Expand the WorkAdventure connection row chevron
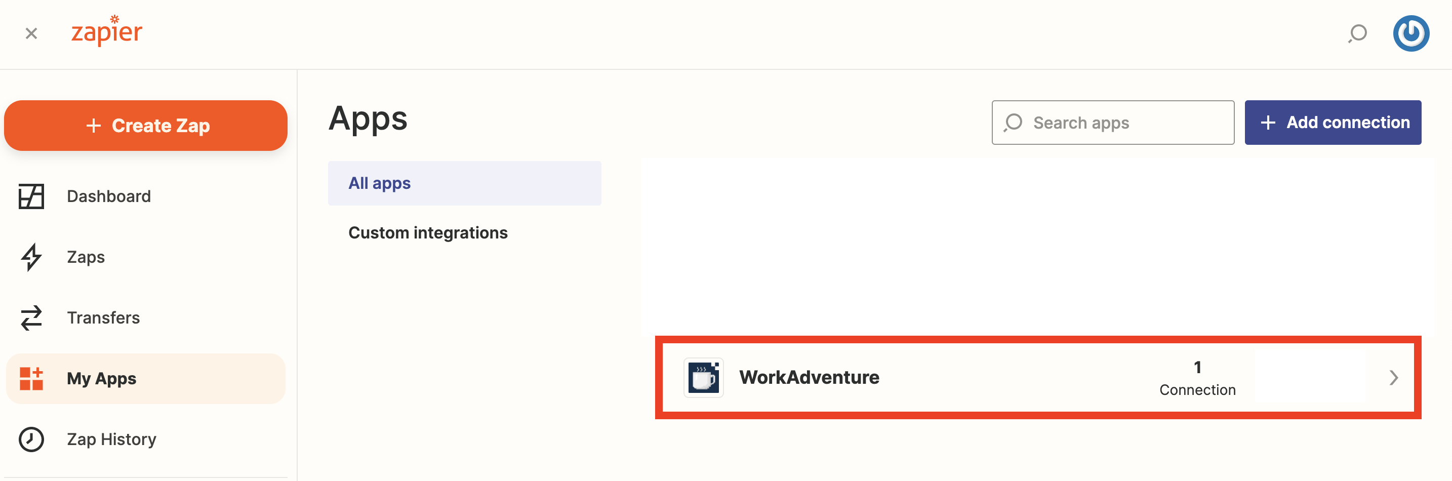Viewport: 1452px width, 481px height. (x=1394, y=378)
